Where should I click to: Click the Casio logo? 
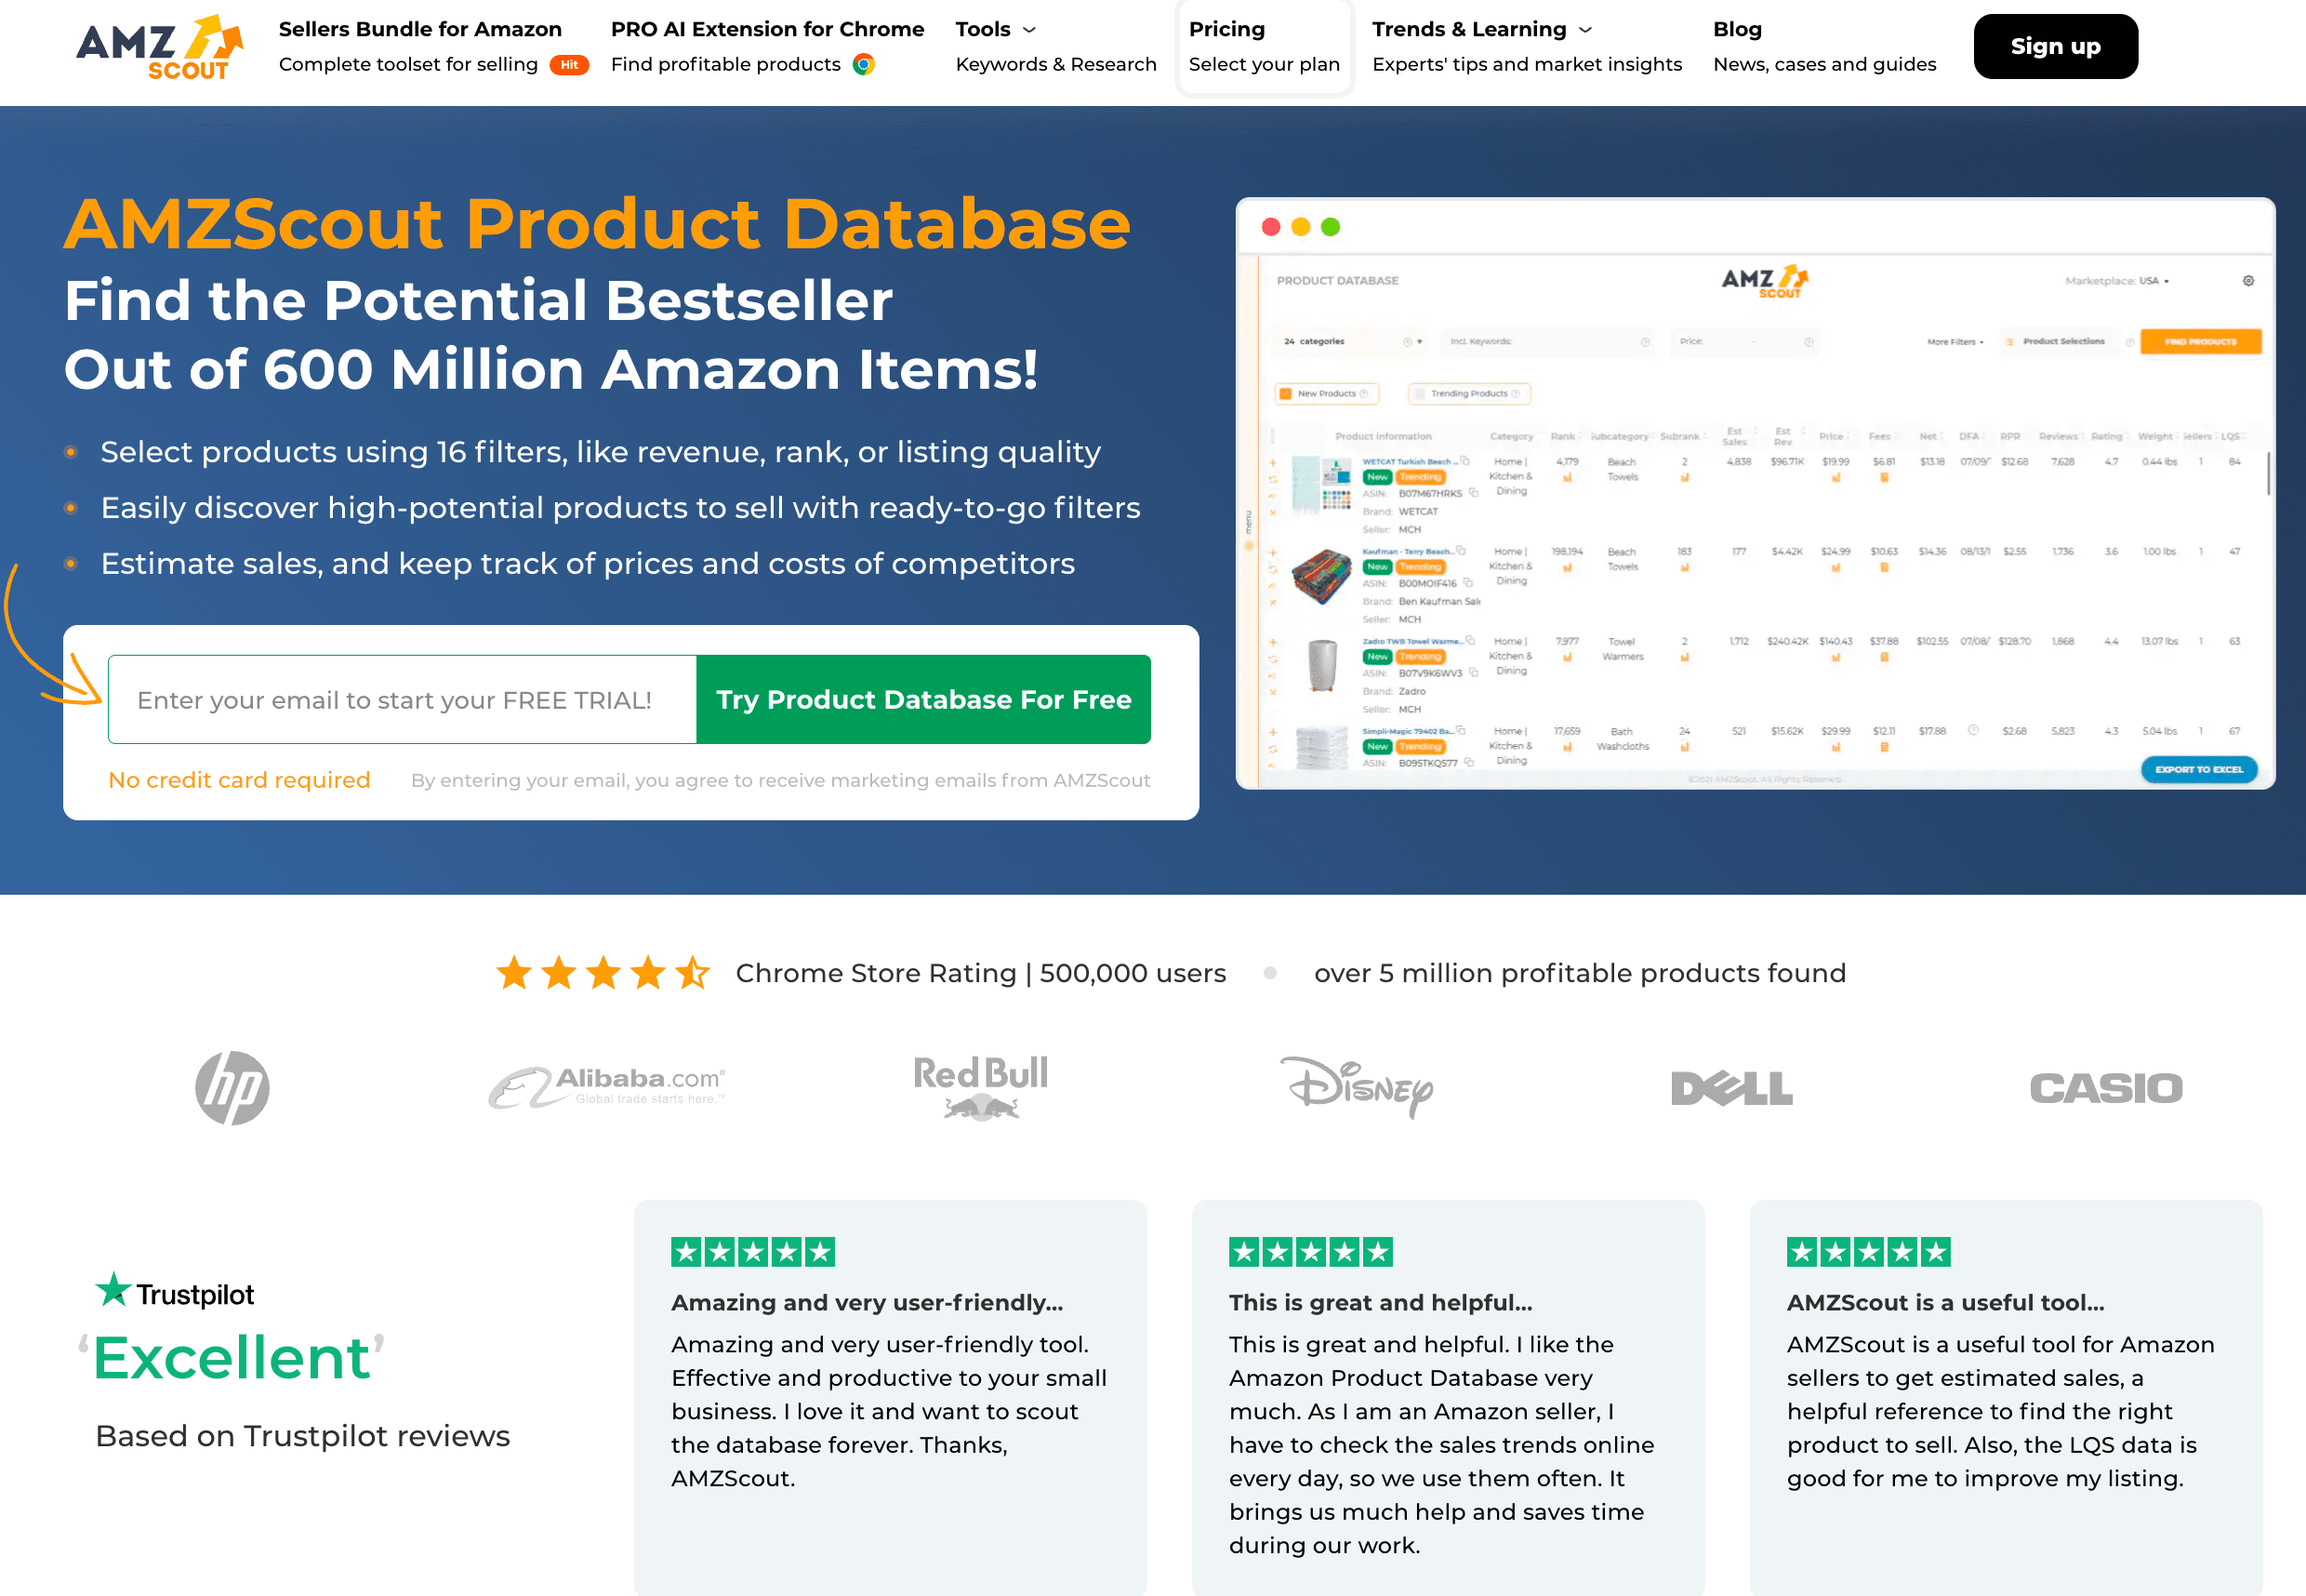pos(2106,1088)
